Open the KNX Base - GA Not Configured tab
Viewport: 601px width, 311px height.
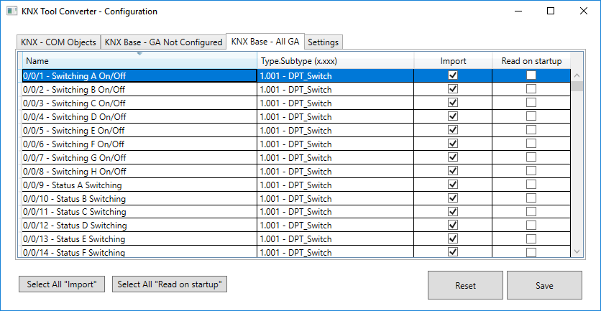pyautogui.click(x=163, y=42)
